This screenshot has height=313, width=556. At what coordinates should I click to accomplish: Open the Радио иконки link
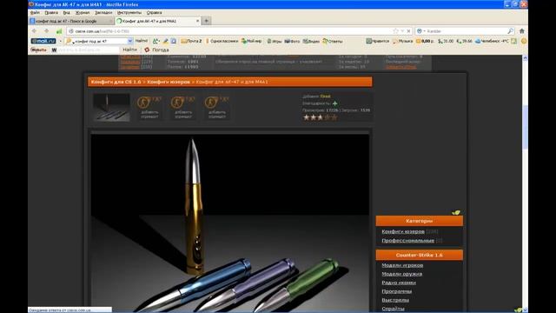click(x=399, y=283)
